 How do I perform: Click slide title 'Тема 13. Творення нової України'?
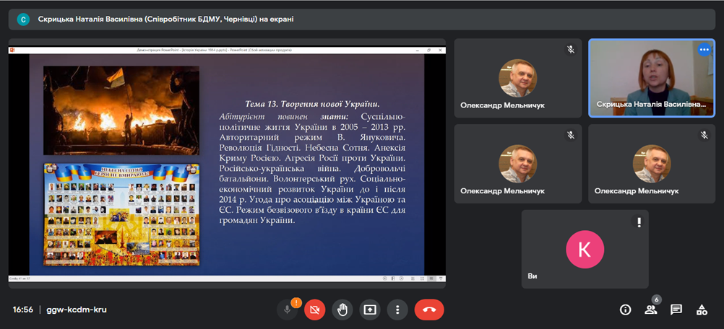point(313,104)
